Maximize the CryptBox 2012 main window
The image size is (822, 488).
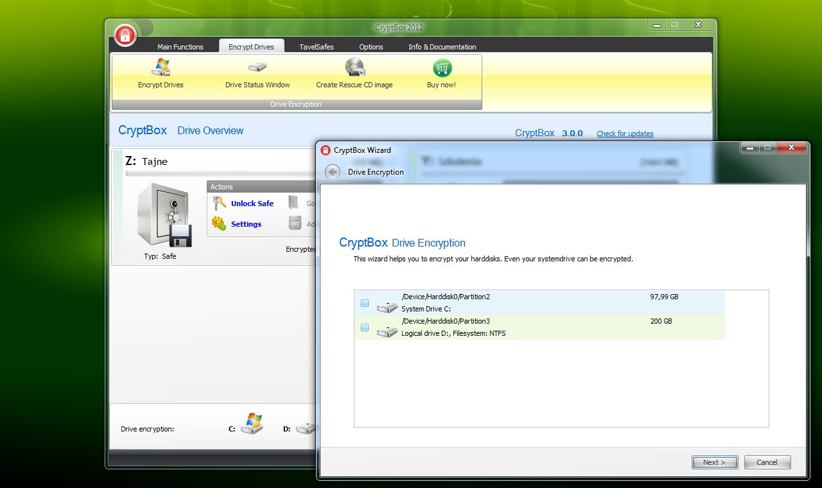coord(674,24)
